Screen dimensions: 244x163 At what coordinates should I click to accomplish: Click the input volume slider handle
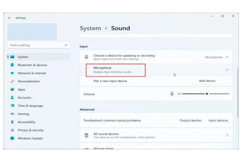[207, 94]
